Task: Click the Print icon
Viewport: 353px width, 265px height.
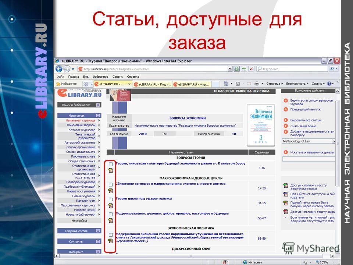Action: [x=257, y=84]
